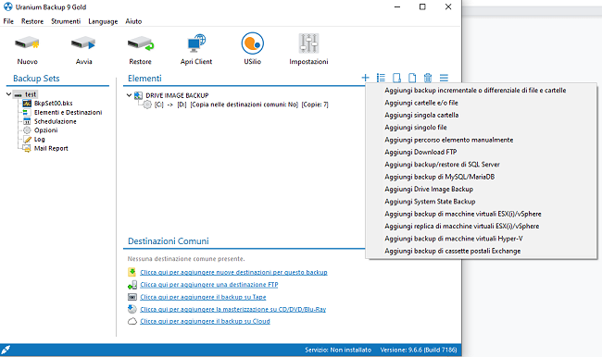602x357 pixels.
Task: Click link to add new destinations for this backup
Action: (x=233, y=272)
